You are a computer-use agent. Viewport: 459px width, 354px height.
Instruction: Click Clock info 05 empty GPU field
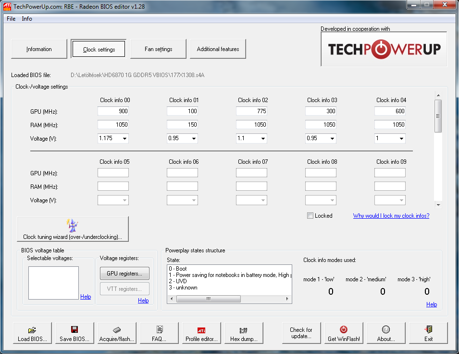113,173
